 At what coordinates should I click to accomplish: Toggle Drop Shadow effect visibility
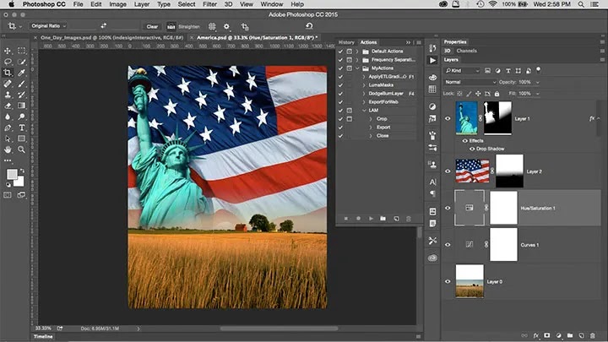pos(472,149)
